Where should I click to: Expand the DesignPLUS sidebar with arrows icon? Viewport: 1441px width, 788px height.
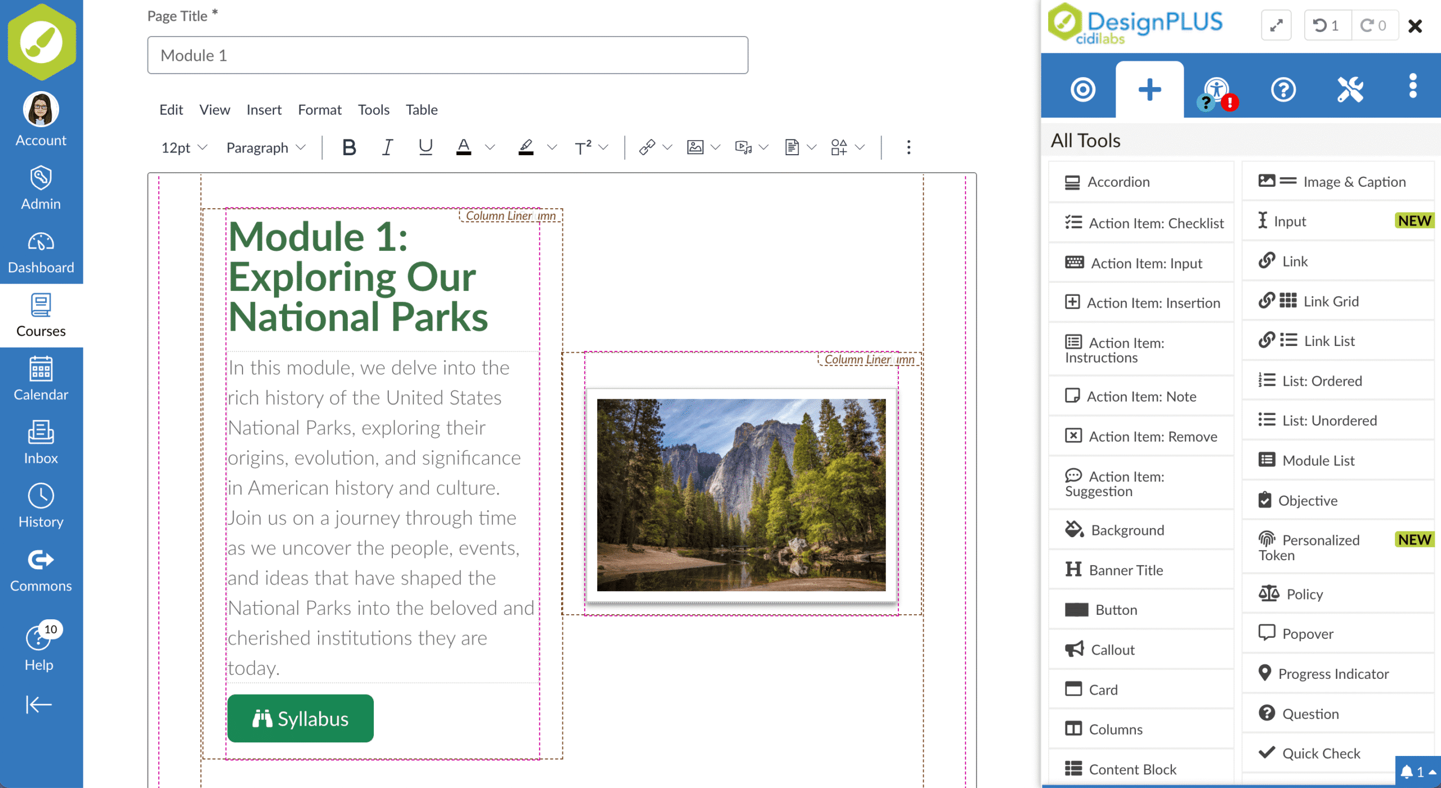(1276, 25)
